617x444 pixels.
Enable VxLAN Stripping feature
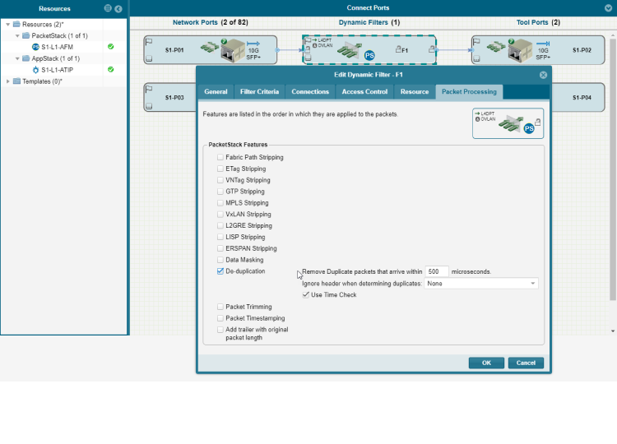[x=220, y=215]
